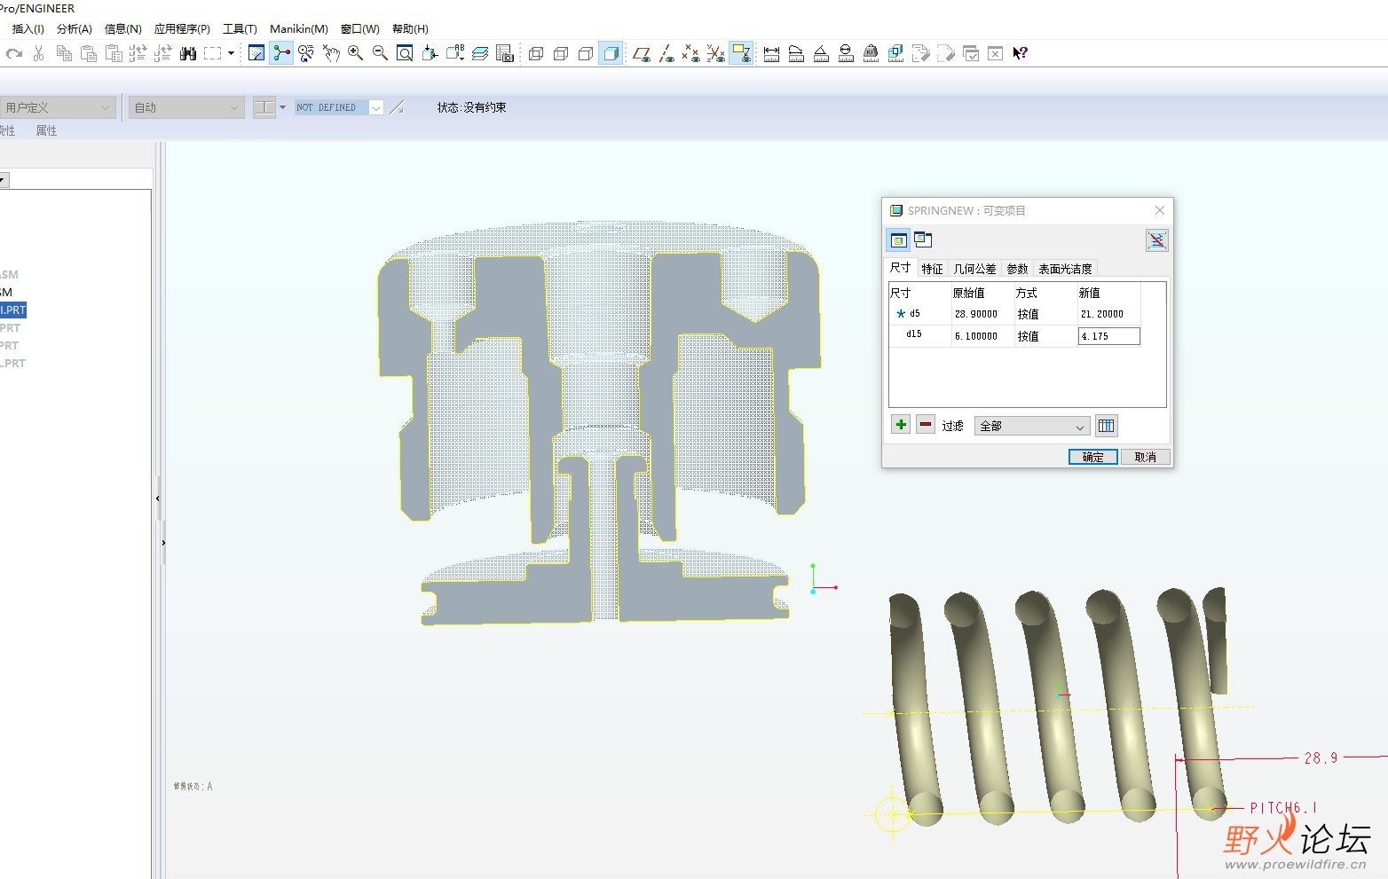Click the green plus add-dimension button
Screen dimensions: 1388x879
(x=901, y=425)
